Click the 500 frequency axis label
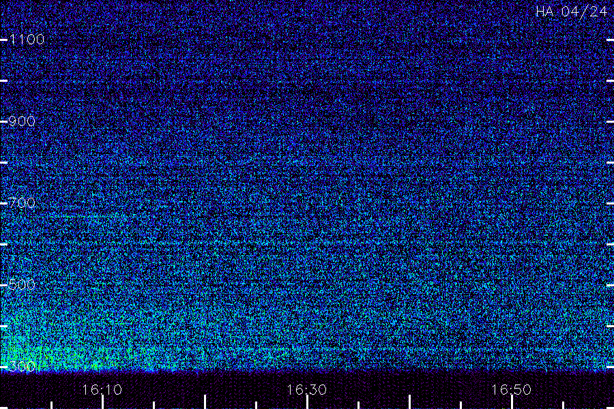The width and height of the screenshot is (614, 409). pyautogui.click(x=22, y=284)
